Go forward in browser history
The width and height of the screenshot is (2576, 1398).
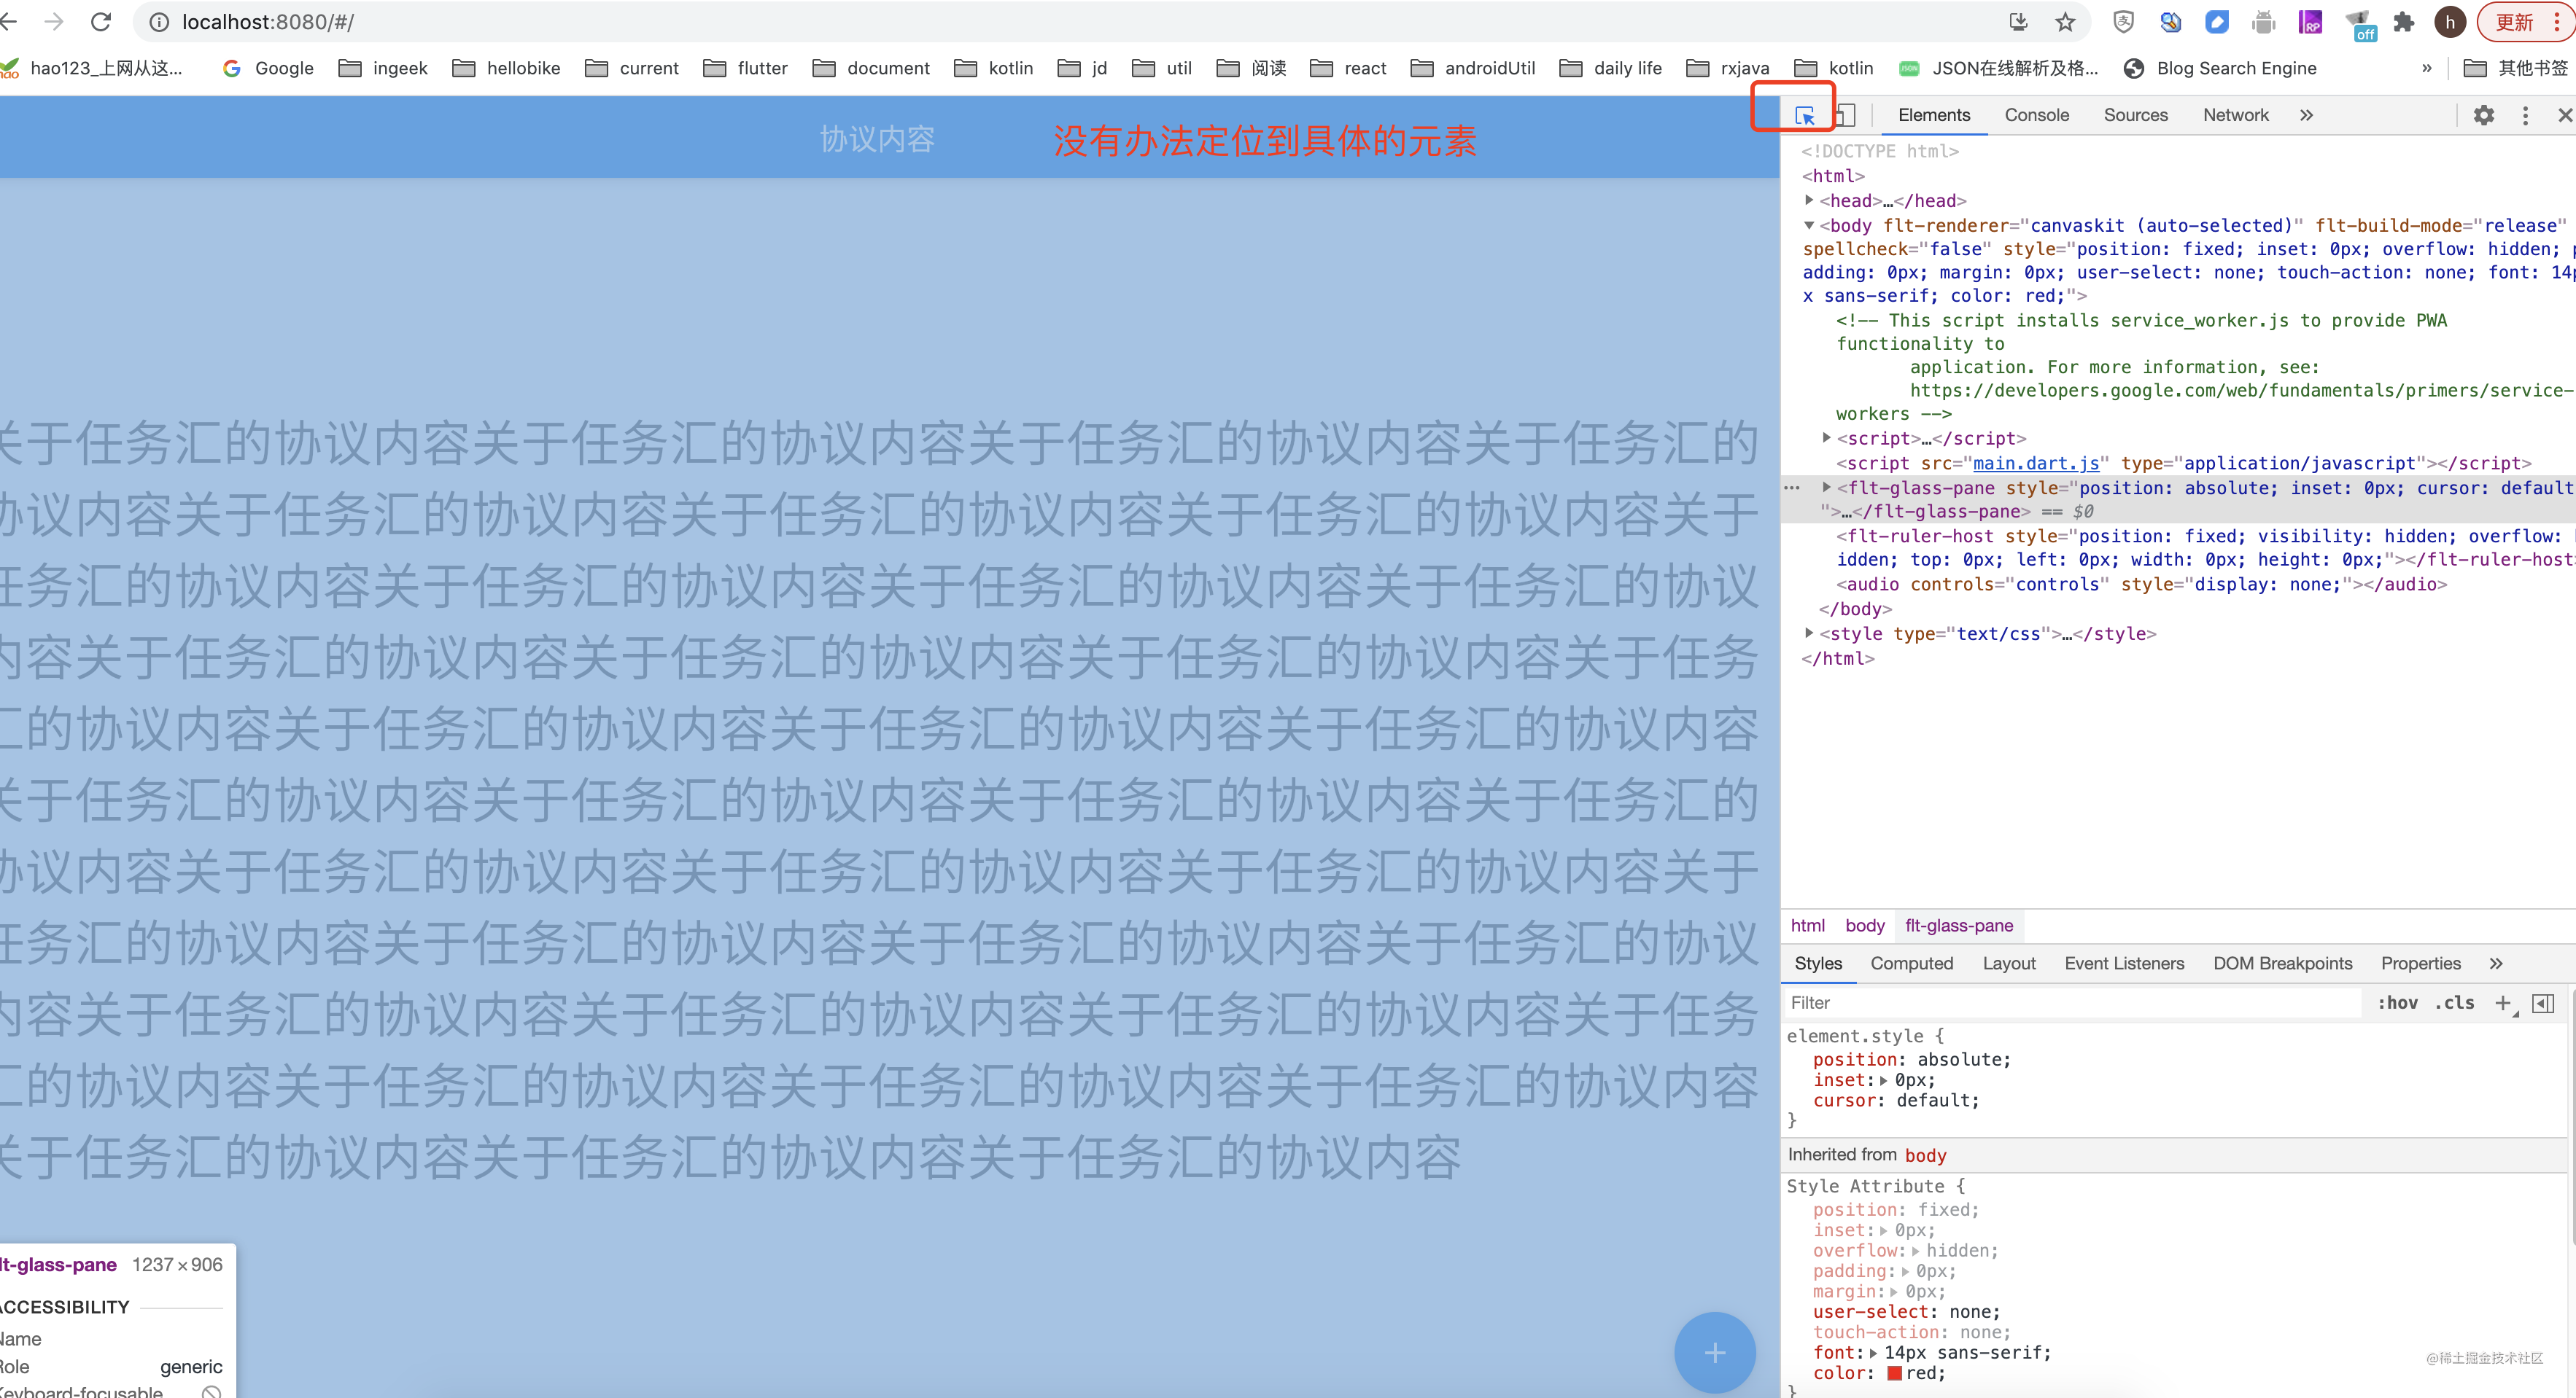point(54,22)
